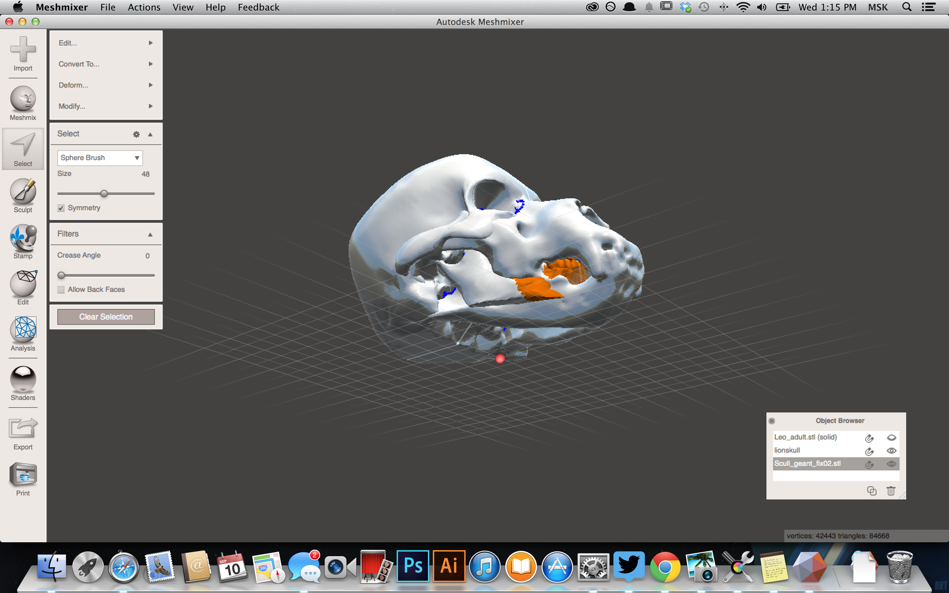The height and width of the screenshot is (593, 949).
Task: Open the Feedback menu
Action: pyautogui.click(x=258, y=7)
